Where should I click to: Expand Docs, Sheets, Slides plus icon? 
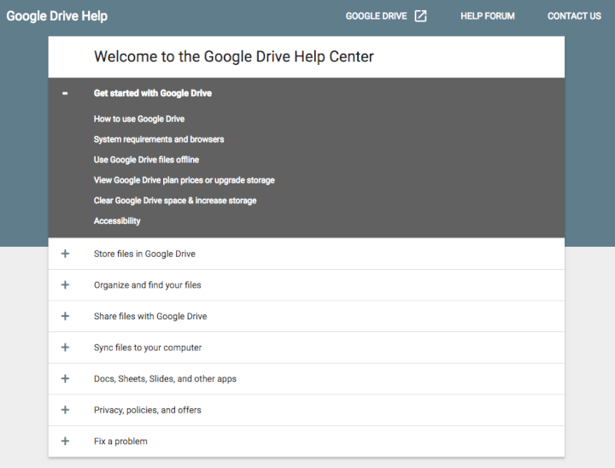[x=65, y=378]
